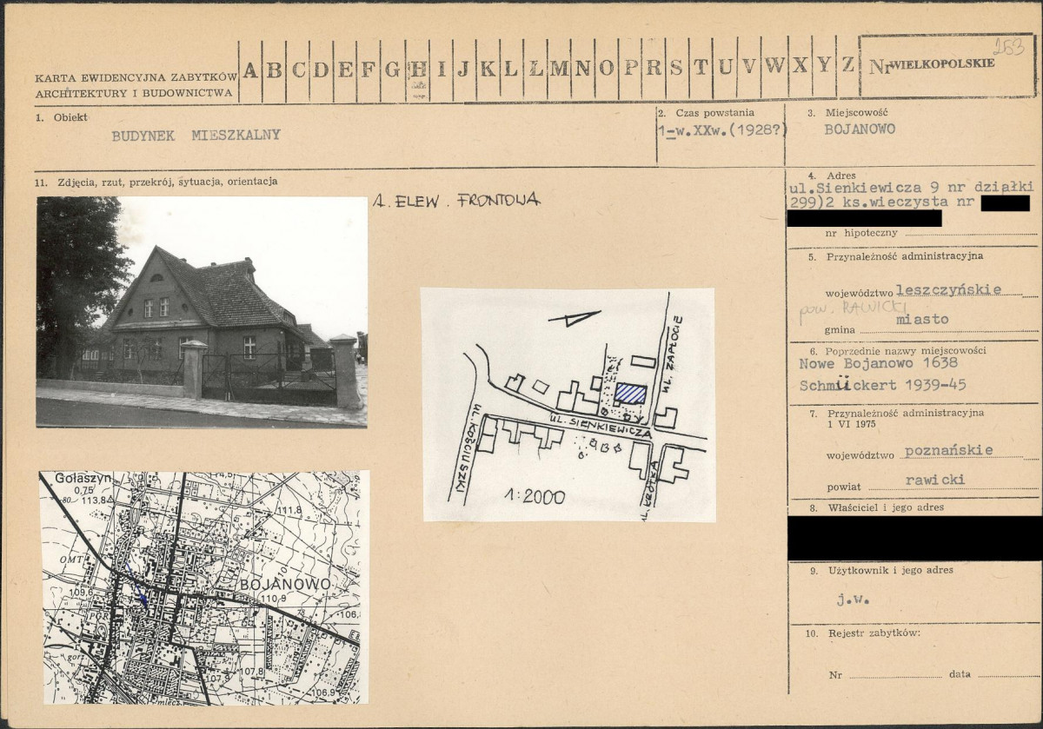The width and height of the screenshot is (1043, 729).
Task: Click the card title KARTA EWIDENCYJNA ZABYTKÓW
Action: pos(136,78)
